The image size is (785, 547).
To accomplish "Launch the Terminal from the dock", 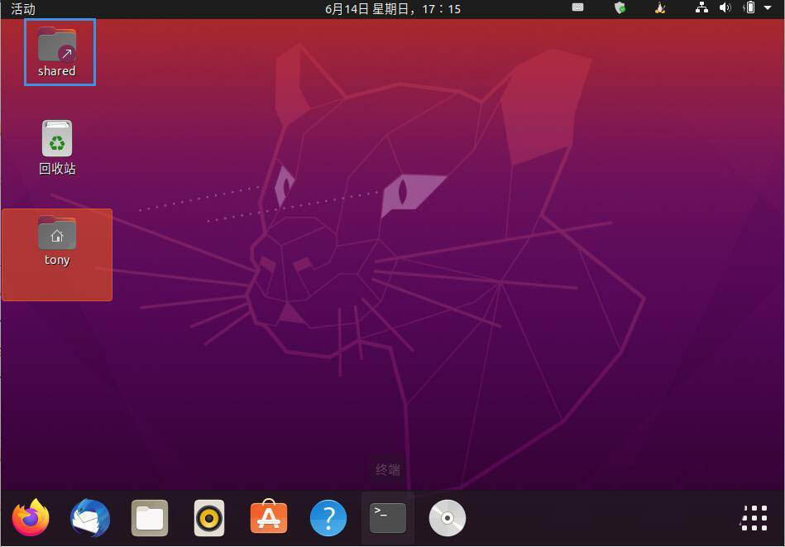I will point(388,518).
